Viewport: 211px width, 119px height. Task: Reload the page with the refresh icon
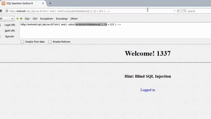coord(178,11)
